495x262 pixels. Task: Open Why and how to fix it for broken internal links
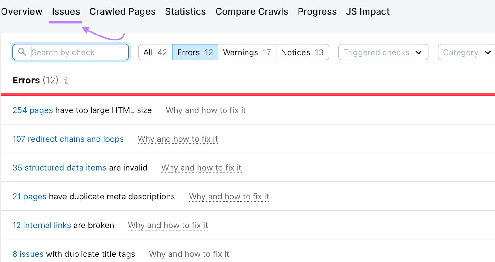pyautogui.click(x=168, y=225)
